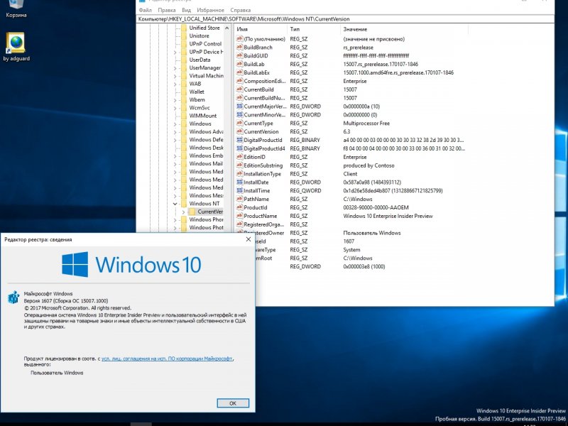Click the "produced by Contoso" value data
Viewport: 568px width, 426px height.
[368, 165]
